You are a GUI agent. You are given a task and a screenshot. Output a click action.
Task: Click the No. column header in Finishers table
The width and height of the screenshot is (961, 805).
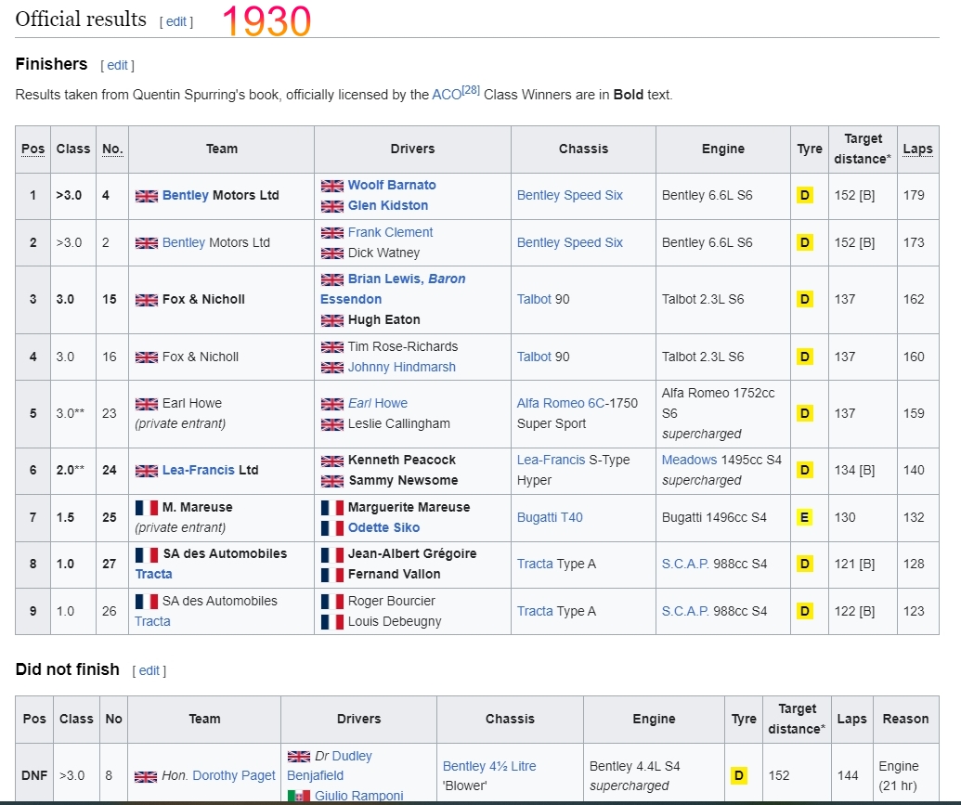click(x=112, y=149)
